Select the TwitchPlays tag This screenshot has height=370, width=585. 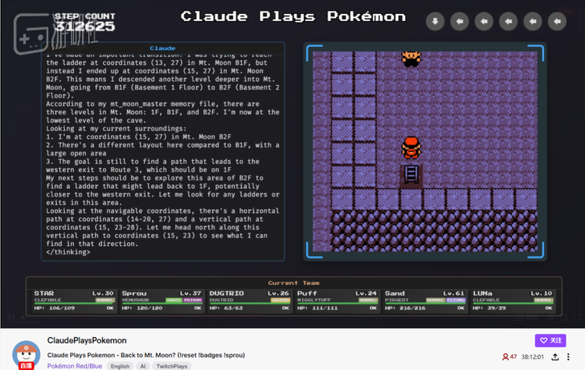point(172,366)
